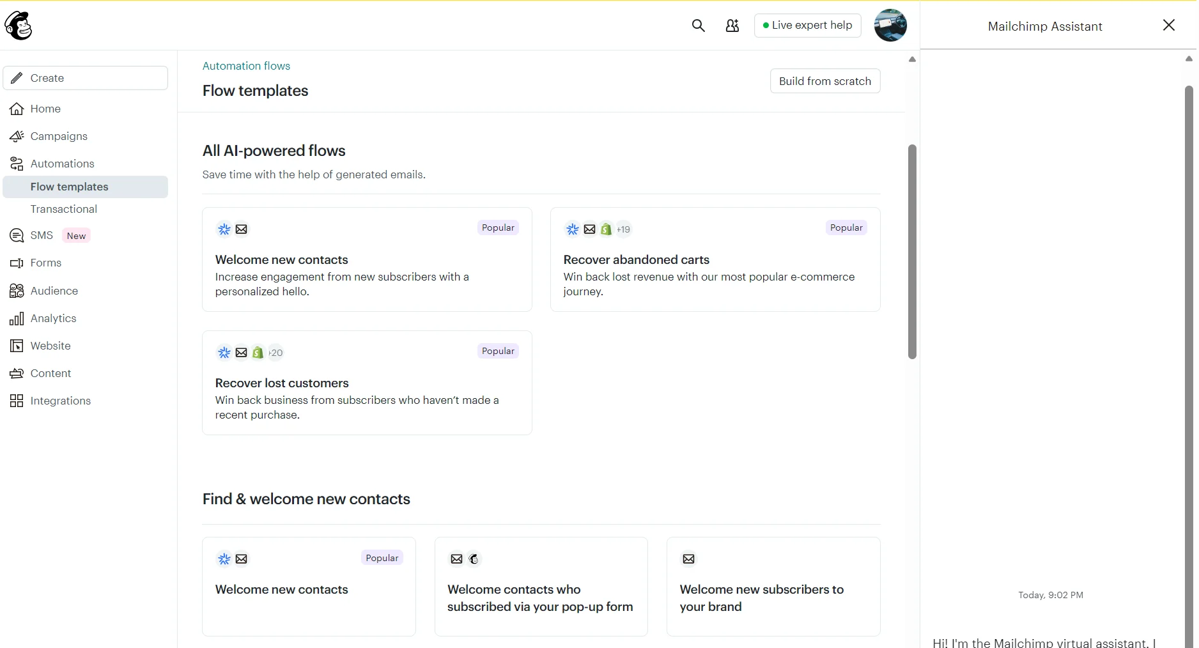
Task: Click AI sparkle icon on Recover abandoned carts
Action: pyautogui.click(x=573, y=229)
